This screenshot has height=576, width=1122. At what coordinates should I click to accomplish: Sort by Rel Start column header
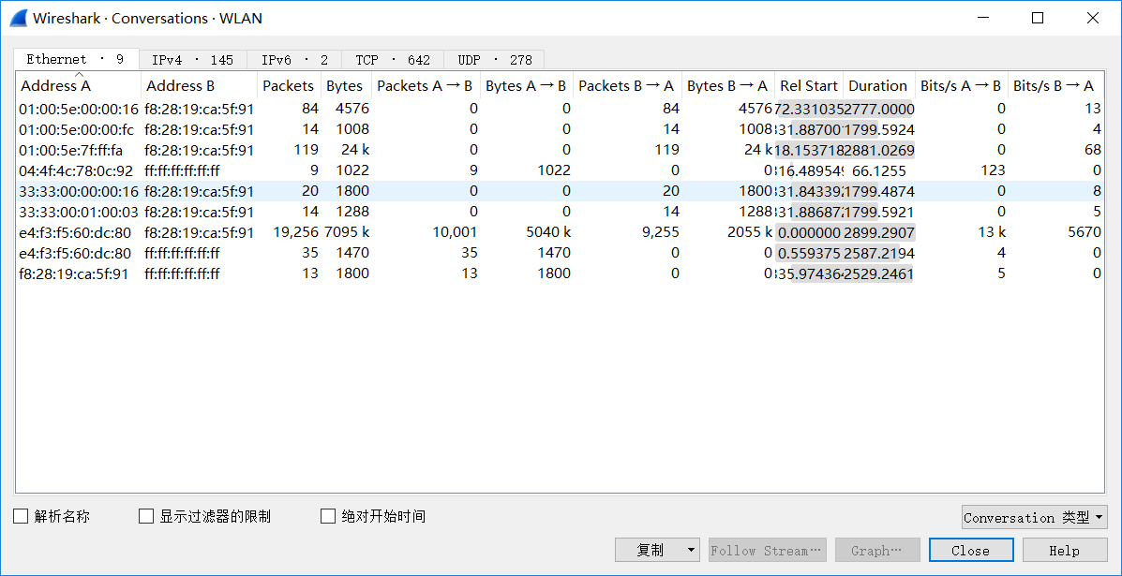pos(809,86)
